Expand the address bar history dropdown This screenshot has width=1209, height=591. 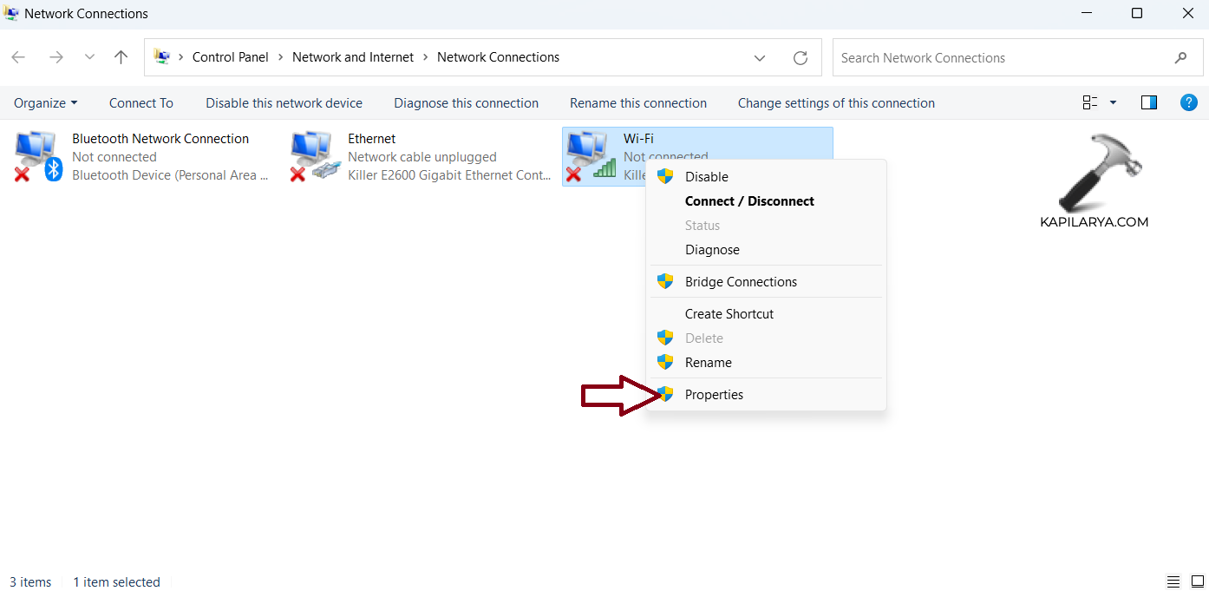click(x=760, y=58)
